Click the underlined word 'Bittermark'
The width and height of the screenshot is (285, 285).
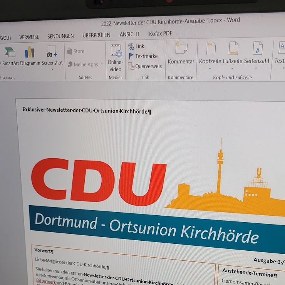(46, 282)
